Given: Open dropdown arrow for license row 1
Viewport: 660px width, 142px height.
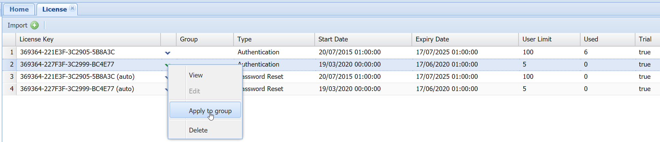Looking at the screenshot, I should click(167, 53).
